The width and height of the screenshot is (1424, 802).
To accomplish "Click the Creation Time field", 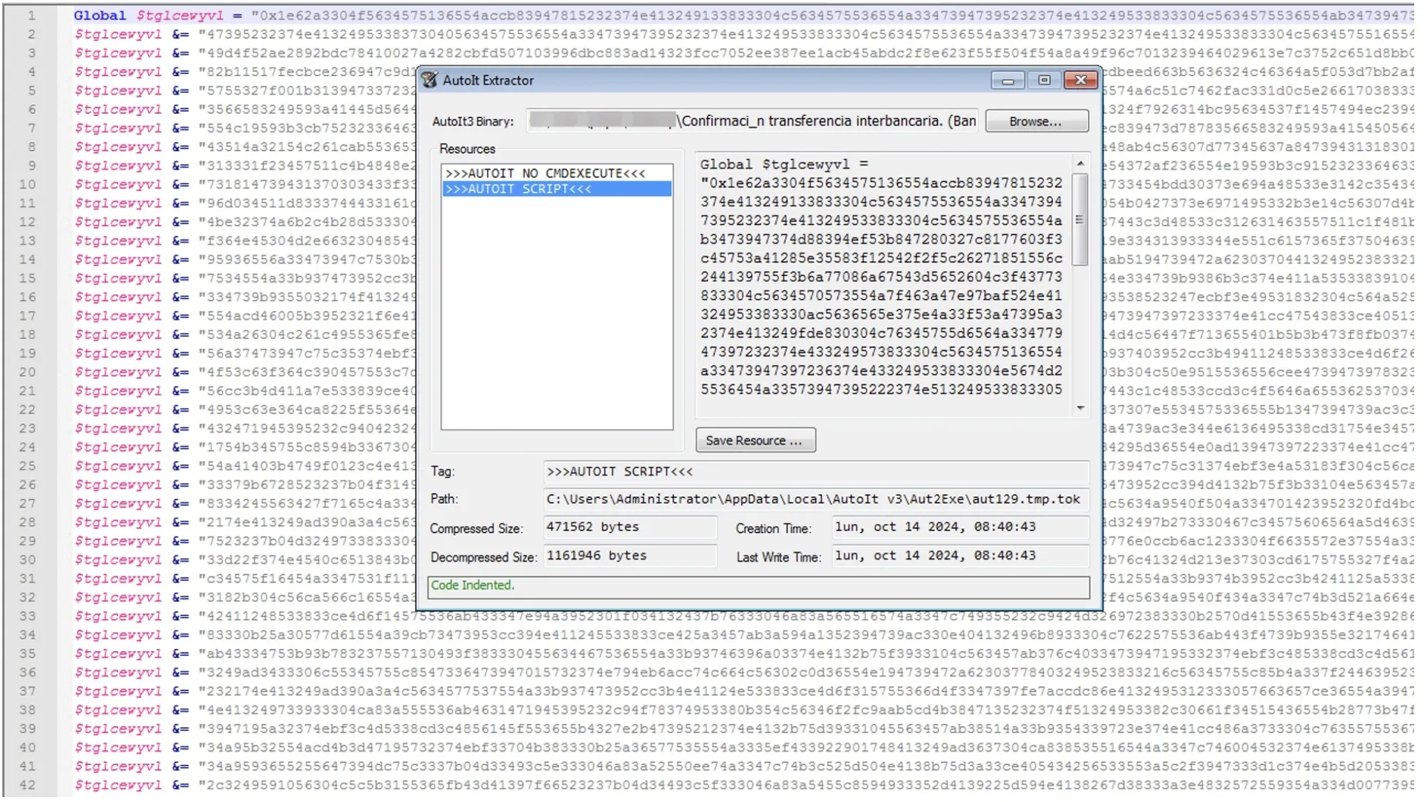I will coord(960,527).
